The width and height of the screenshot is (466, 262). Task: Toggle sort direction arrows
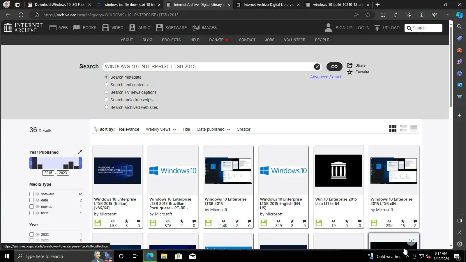point(96,129)
